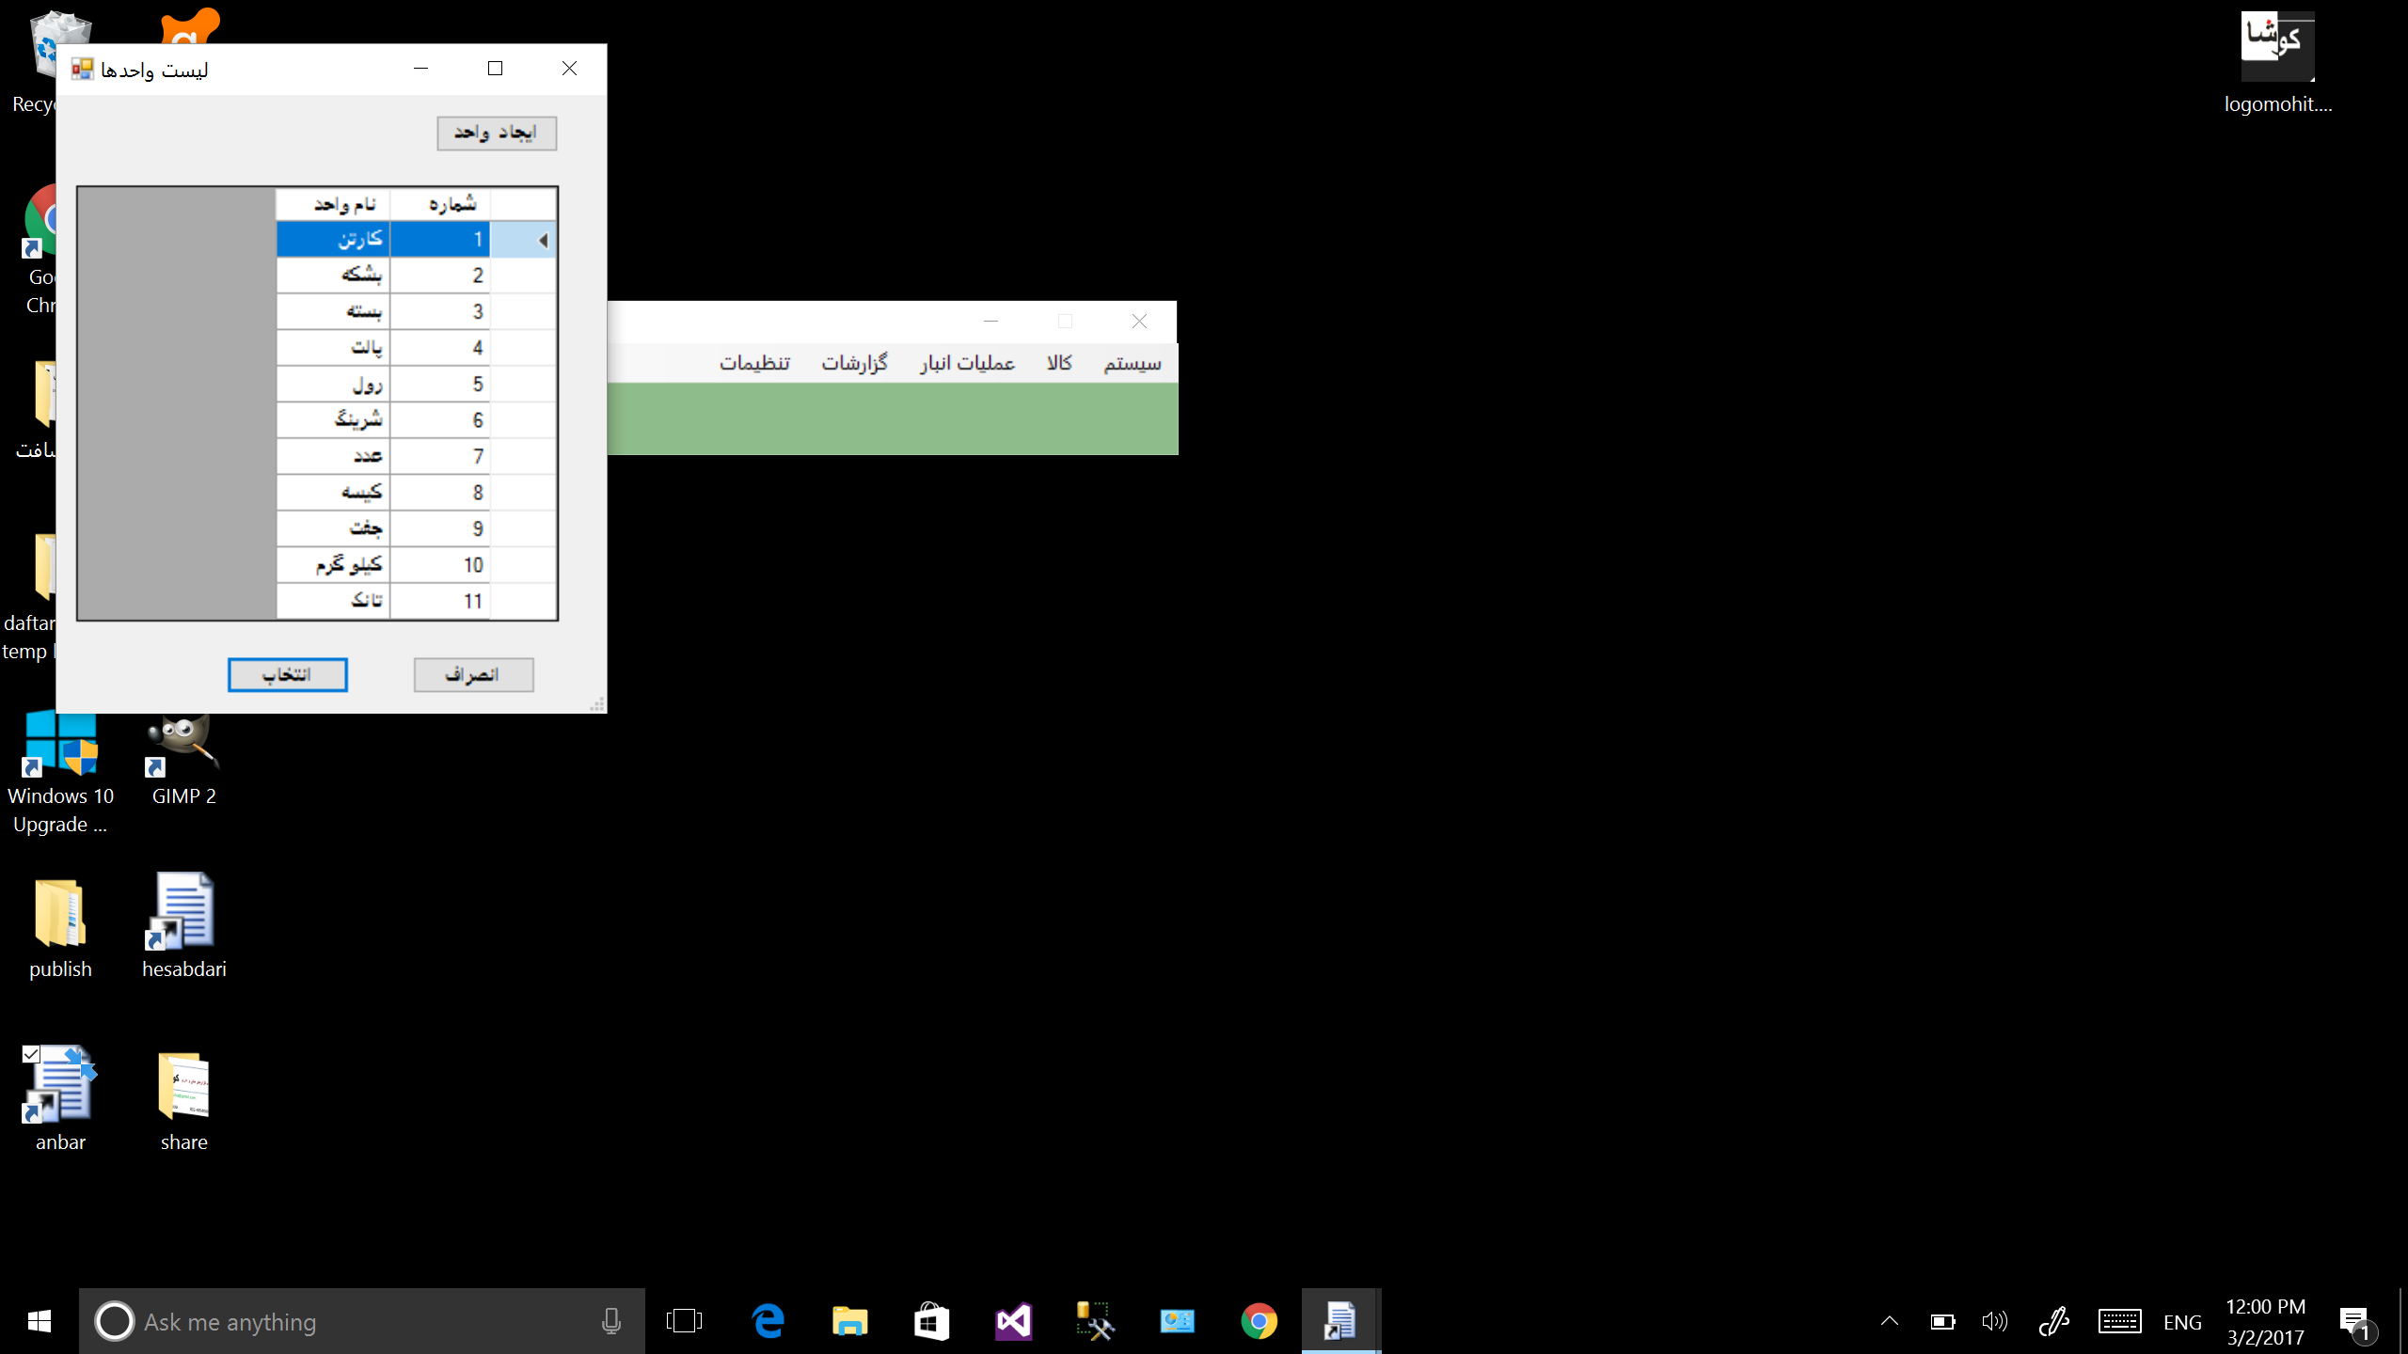Open the anbar desktop shortcut
This screenshot has height=1354, width=2408.
tap(60, 1087)
